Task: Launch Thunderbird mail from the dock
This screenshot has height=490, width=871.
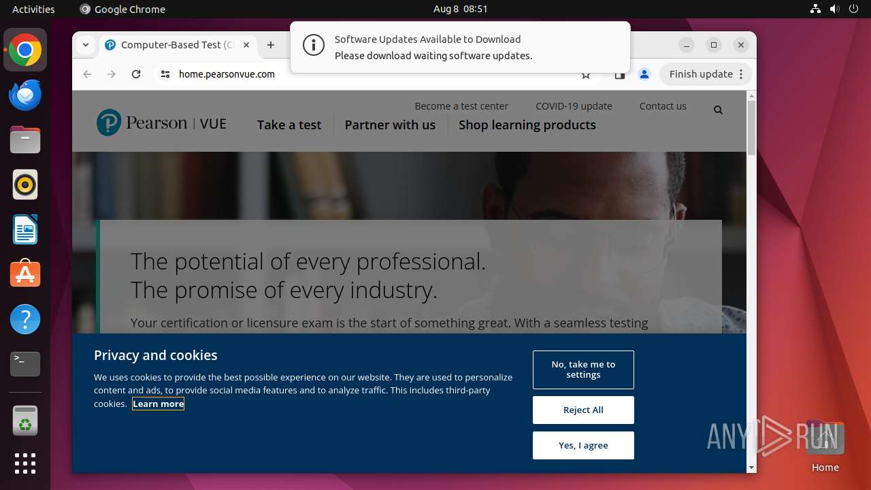Action: [x=25, y=95]
